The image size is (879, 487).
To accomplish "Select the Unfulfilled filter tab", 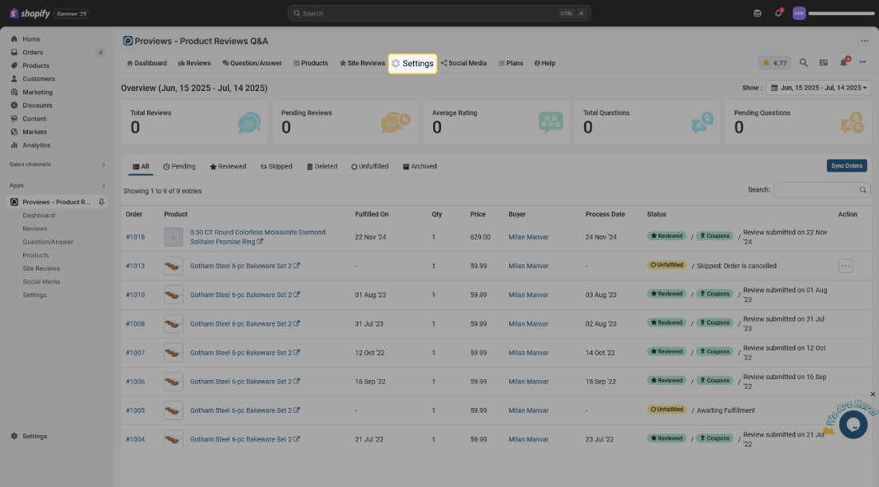I will click(370, 167).
